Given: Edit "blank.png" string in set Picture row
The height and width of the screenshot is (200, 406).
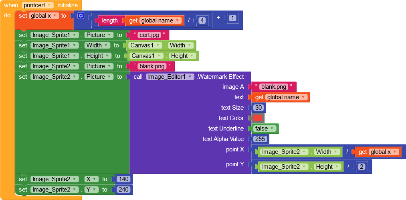Looking at the screenshot, I should [152, 66].
